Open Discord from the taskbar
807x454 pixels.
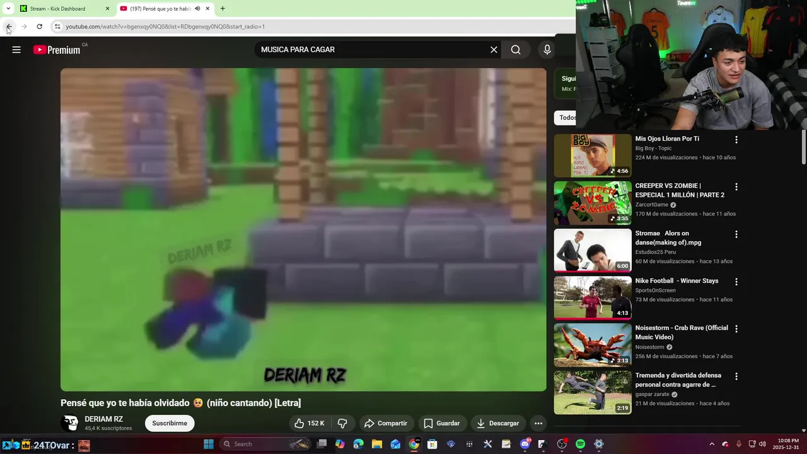point(525,444)
